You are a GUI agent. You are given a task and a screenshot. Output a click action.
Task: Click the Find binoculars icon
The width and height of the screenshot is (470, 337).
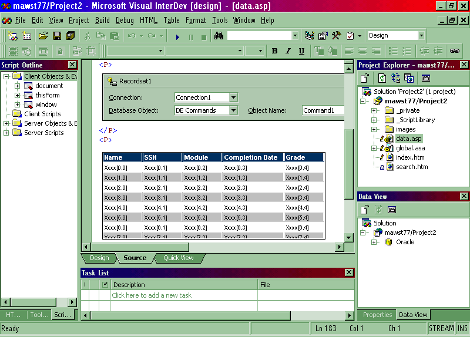(x=219, y=36)
